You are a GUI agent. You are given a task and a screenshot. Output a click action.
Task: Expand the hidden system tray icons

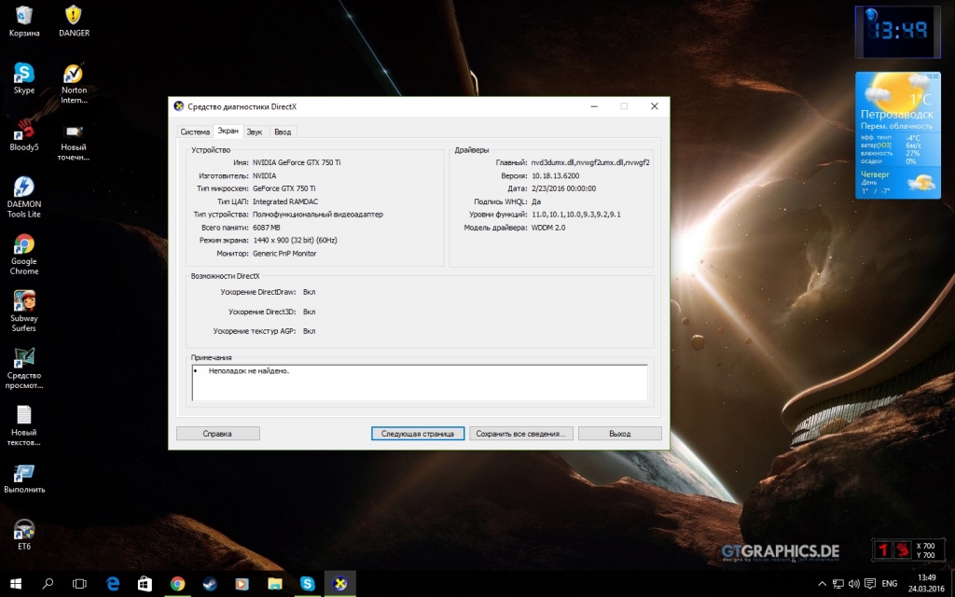tap(822, 583)
